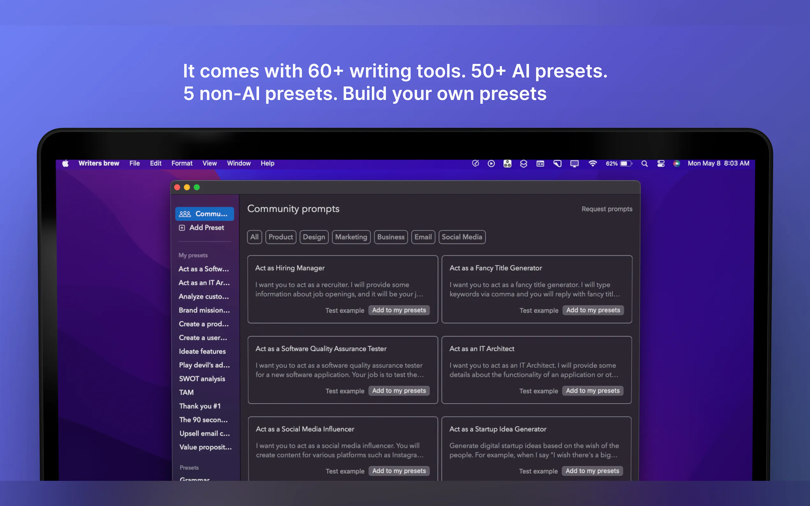This screenshot has height=506, width=810.
Task: Click the Add Preset plus icon
Action: 182,228
